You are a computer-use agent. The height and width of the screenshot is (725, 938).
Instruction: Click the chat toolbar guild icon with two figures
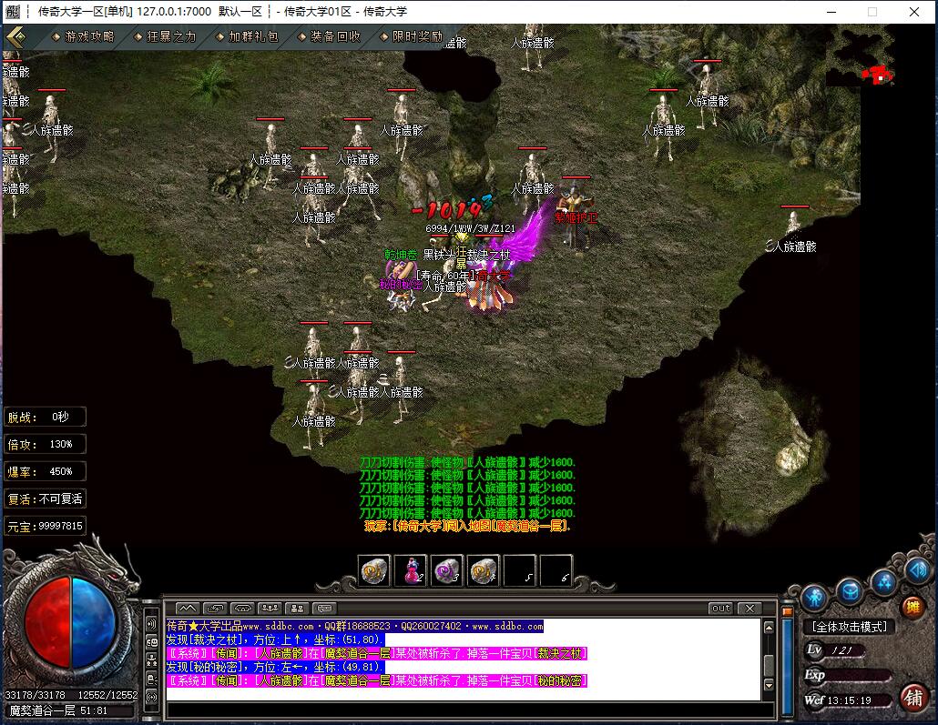[x=297, y=608]
